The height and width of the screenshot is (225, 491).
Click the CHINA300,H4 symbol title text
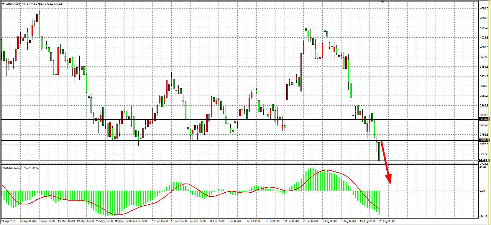(15, 4)
